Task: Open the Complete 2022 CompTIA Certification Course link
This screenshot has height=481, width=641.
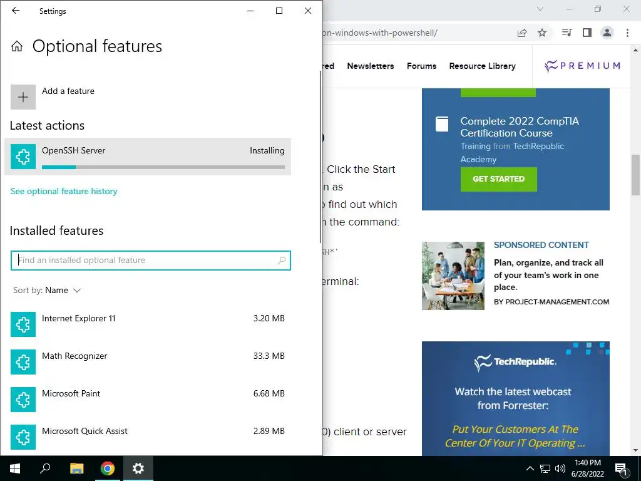Action: [x=520, y=127]
